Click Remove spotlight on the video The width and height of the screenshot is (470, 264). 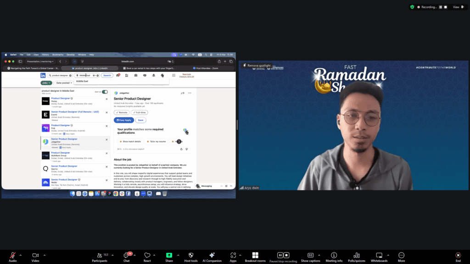point(257,66)
